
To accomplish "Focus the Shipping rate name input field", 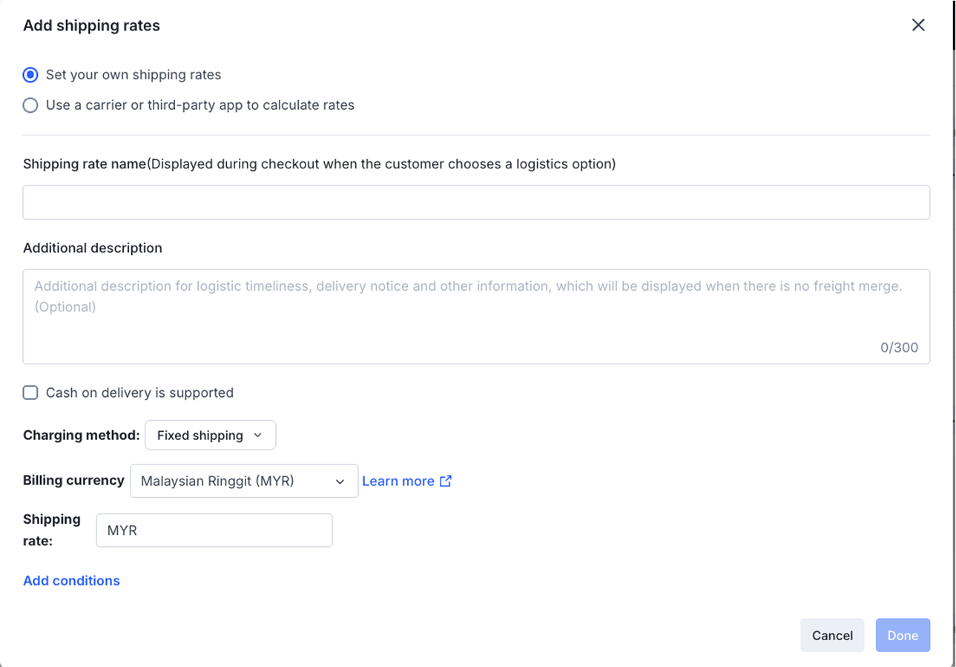I will (x=476, y=203).
